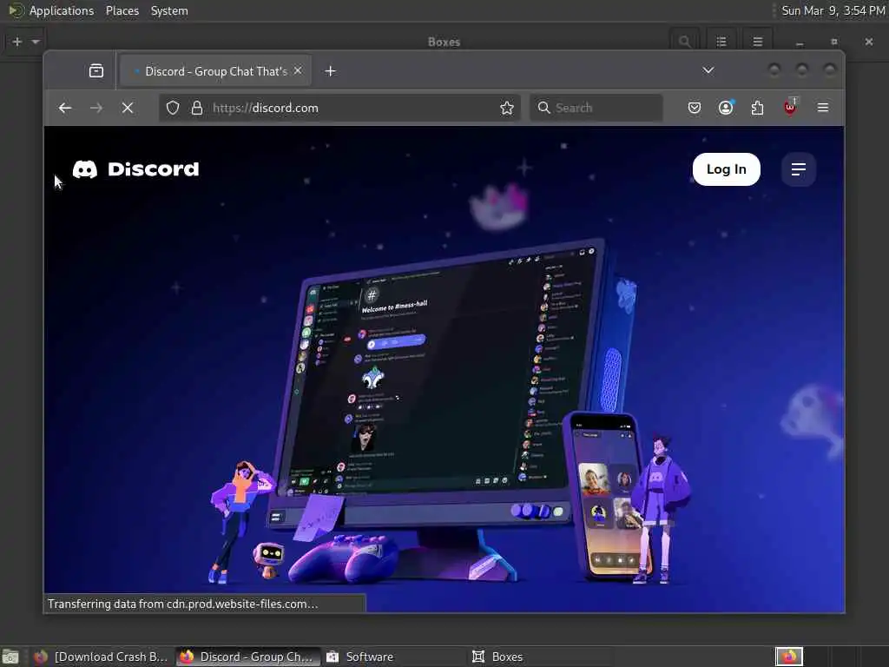
Task: Click the uBlock Origin shield icon
Action: click(x=790, y=107)
